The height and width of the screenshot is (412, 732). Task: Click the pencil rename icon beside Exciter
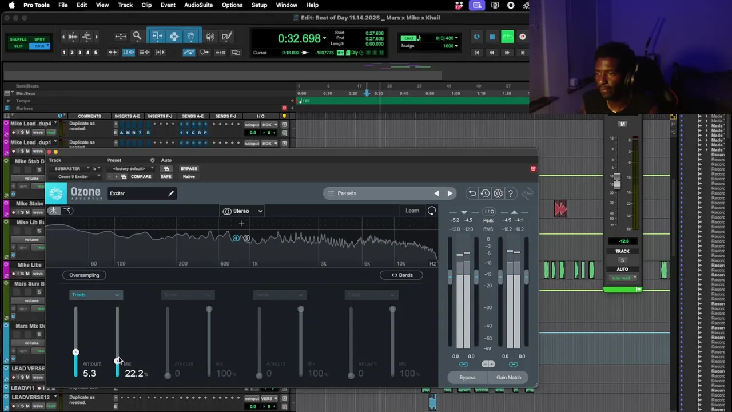click(170, 193)
